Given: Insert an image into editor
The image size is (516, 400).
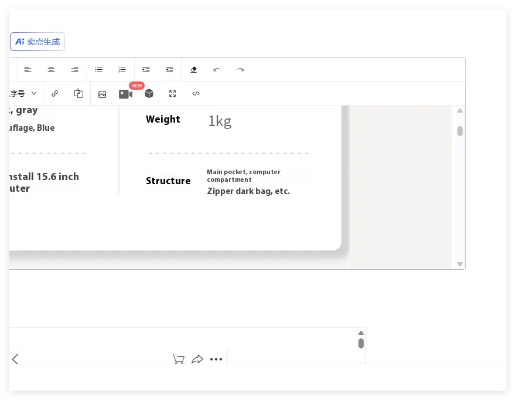Looking at the screenshot, I should point(102,94).
